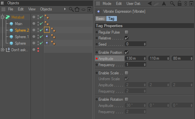Open search in Attributes manager
The width and height of the screenshot is (195, 119).
172,4
